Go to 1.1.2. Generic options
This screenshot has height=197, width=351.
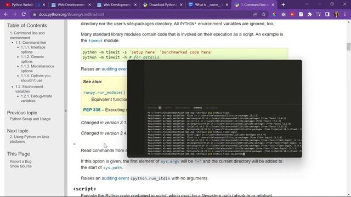click(32, 59)
